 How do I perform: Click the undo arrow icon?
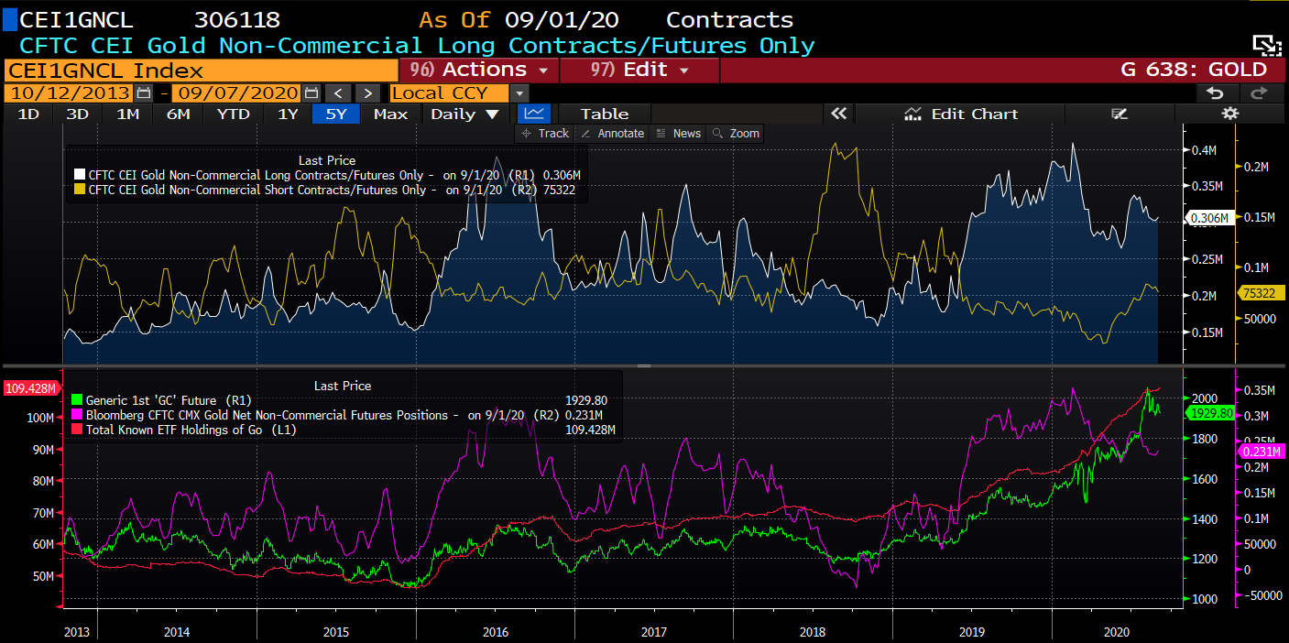[1215, 93]
